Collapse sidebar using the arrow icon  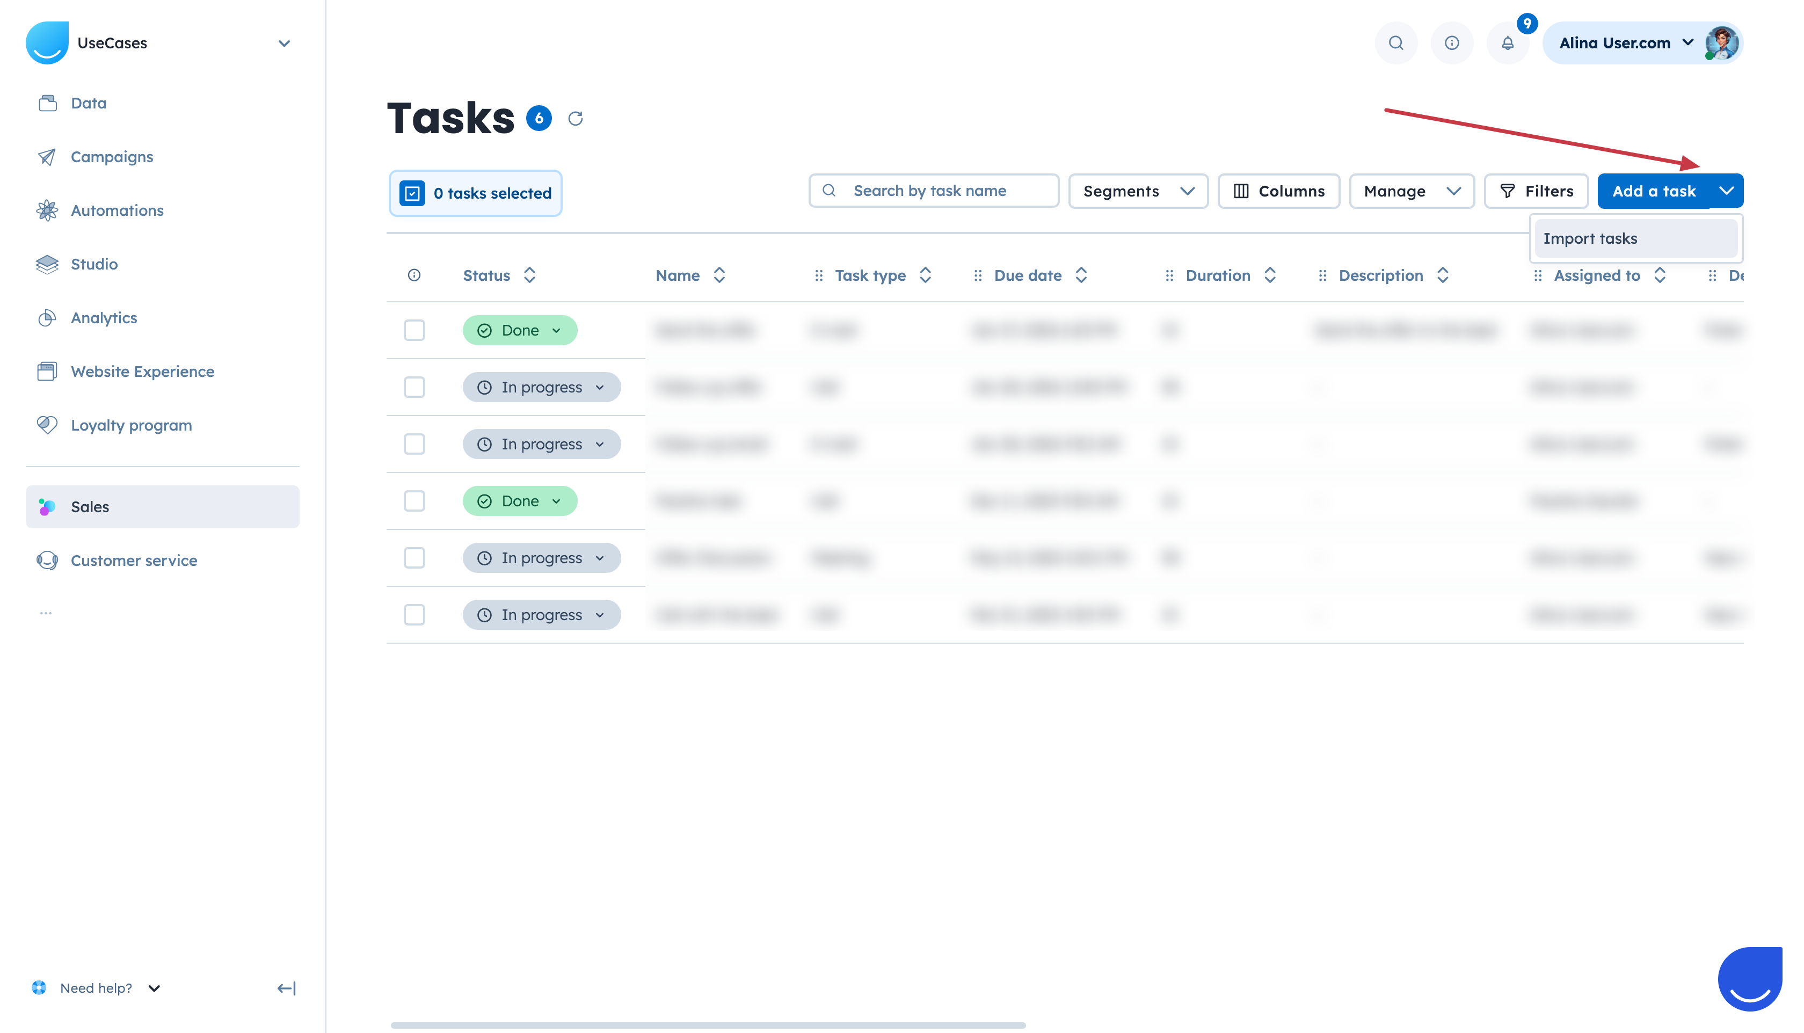tap(286, 988)
